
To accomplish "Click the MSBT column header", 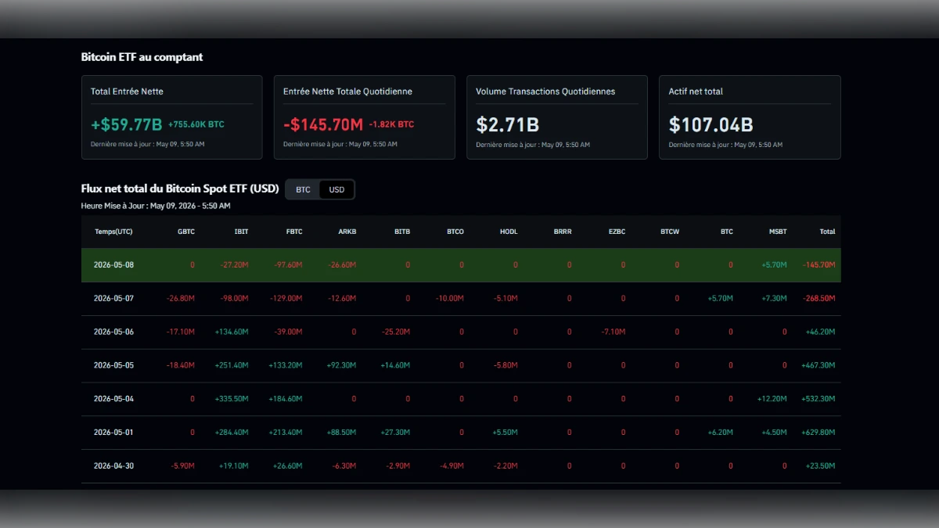I will [x=778, y=232].
